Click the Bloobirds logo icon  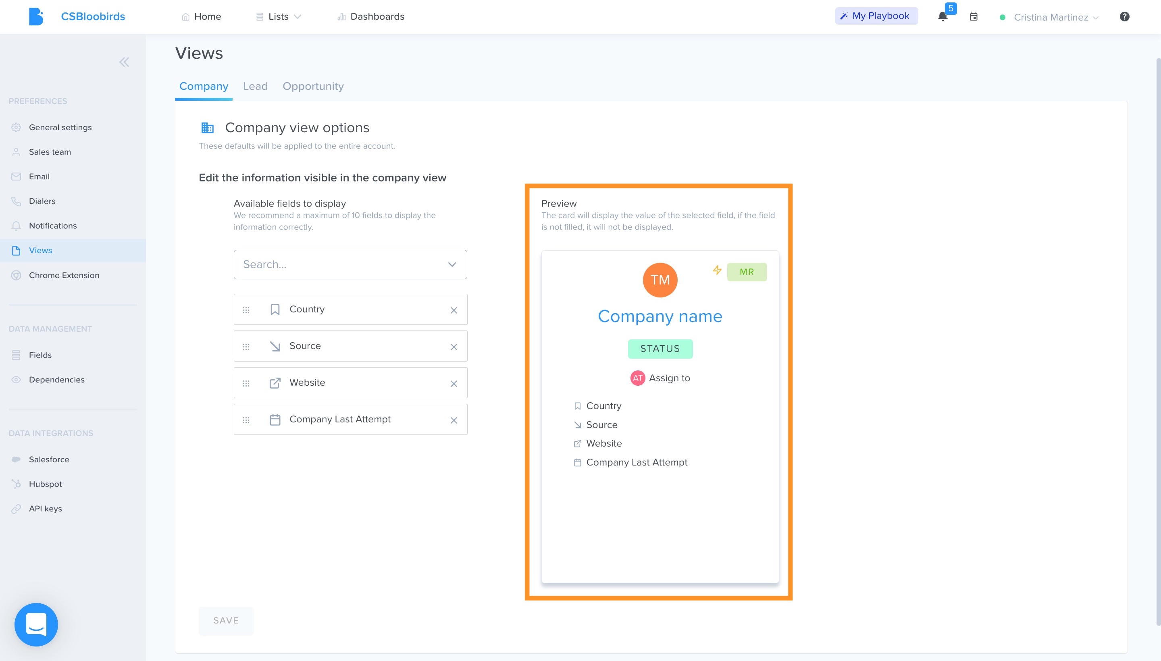pos(36,17)
